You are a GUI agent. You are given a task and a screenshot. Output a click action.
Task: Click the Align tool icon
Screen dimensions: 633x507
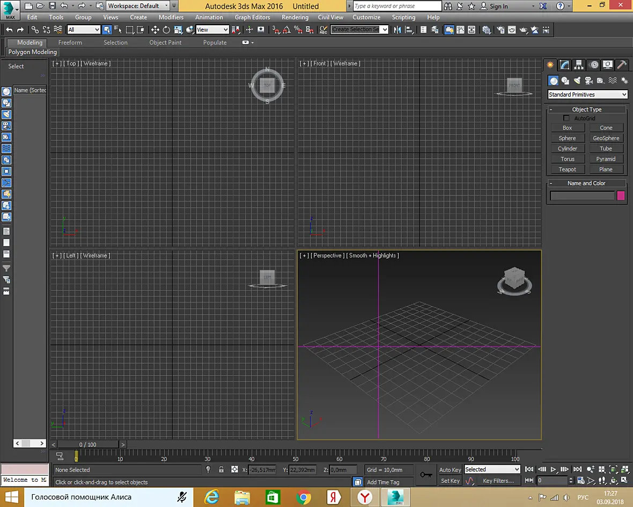(409, 30)
